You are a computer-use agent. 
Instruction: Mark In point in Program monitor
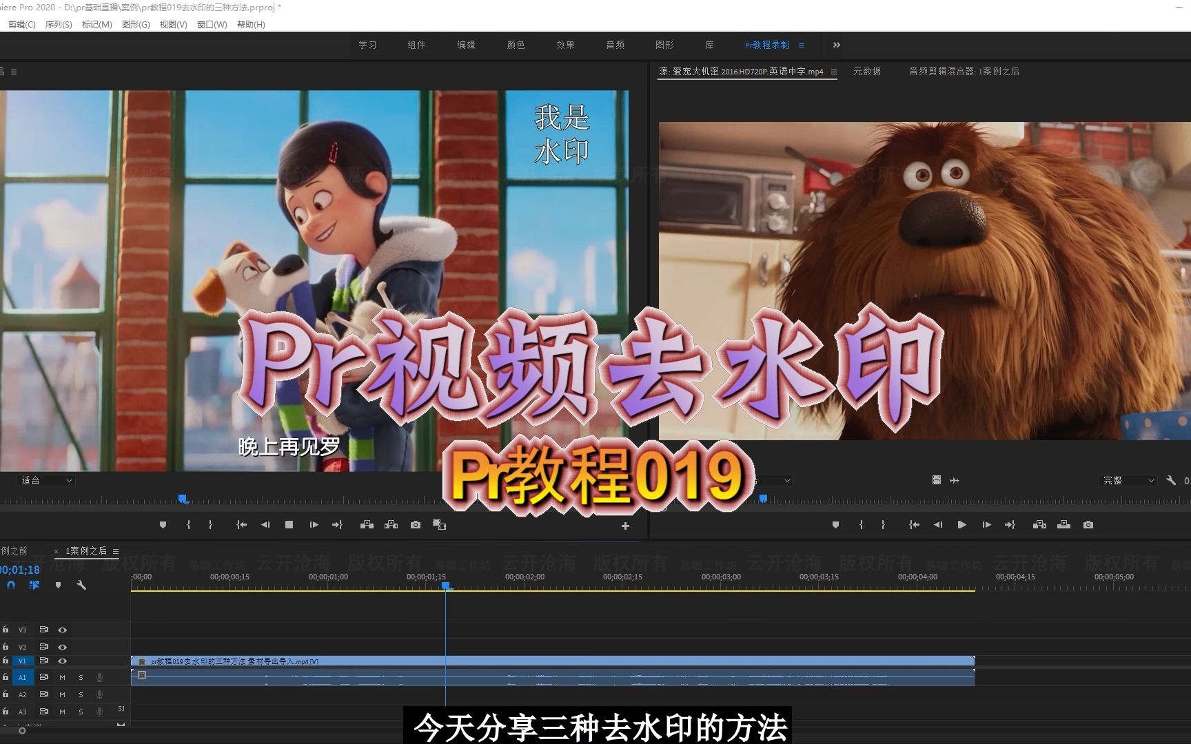pyautogui.click(x=188, y=525)
